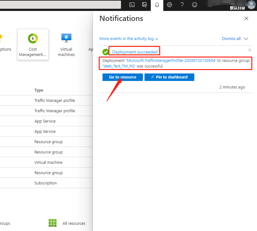This screenshot has height=231, width=257.
Task: Click the Pin to dashboard button
Action: tap(169, 77)
